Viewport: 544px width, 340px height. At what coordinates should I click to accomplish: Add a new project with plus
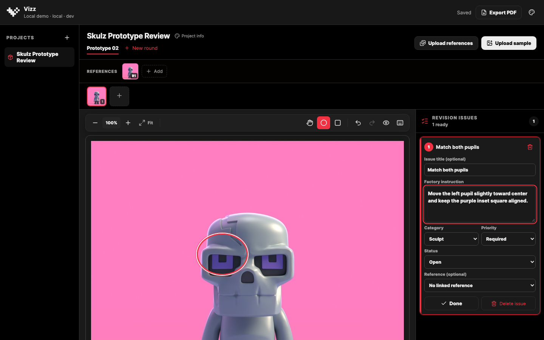(67, 38)
